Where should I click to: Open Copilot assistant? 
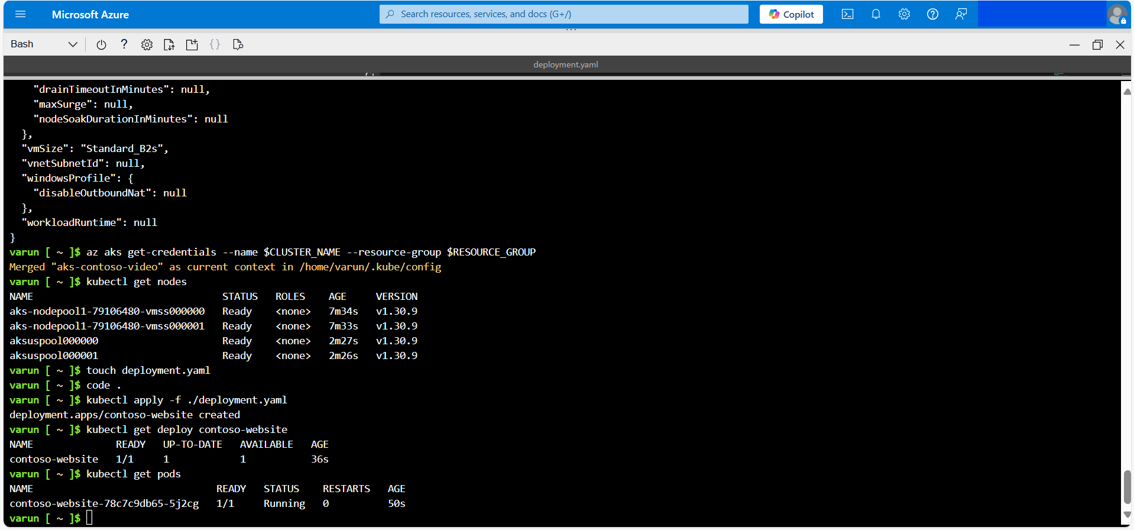[791, 14]
